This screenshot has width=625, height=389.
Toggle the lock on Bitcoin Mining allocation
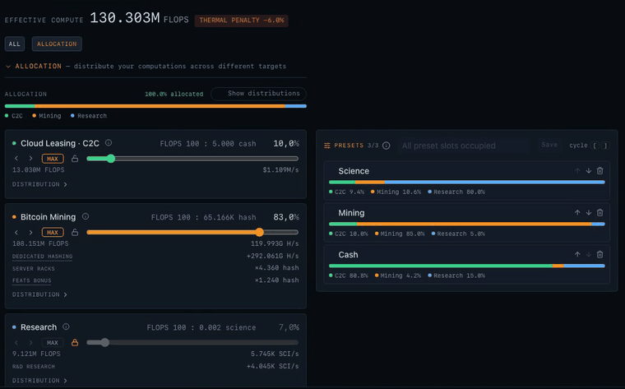[75, 232]
